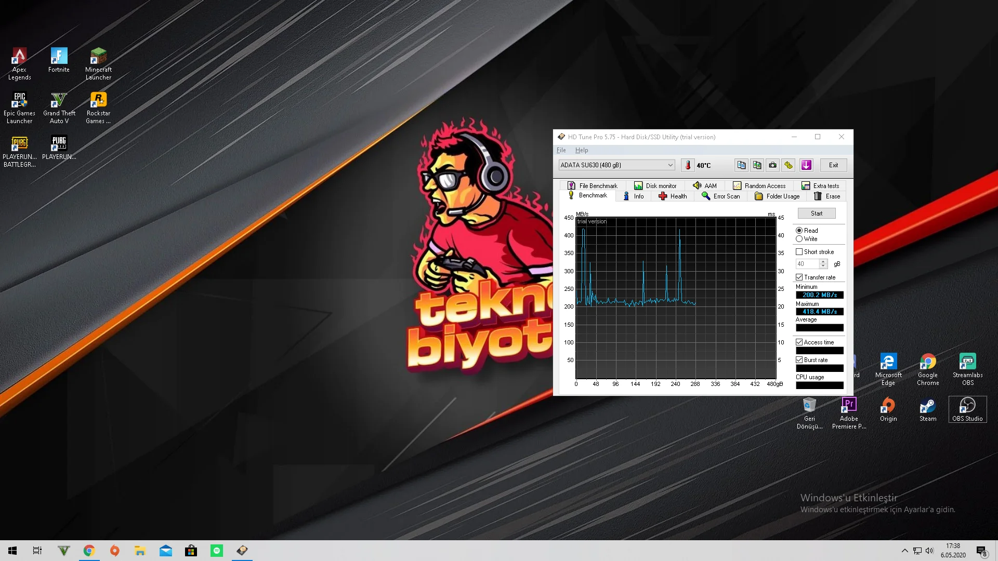Screen dimensions: 998x561
Task: Open the OBS Studio desktop shortcut
Action: pos(967,409)
